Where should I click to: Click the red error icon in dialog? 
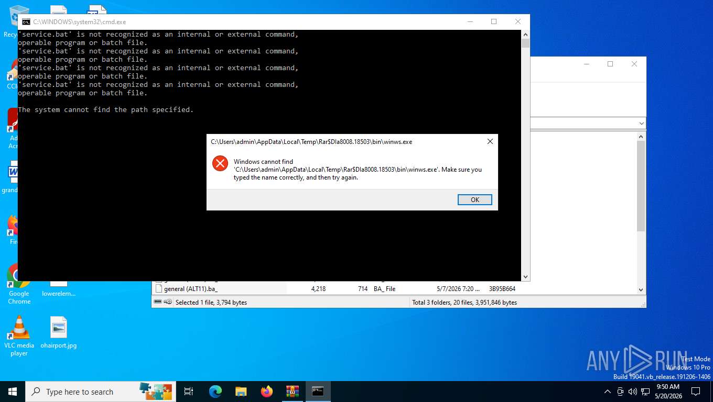pos(220,163)
